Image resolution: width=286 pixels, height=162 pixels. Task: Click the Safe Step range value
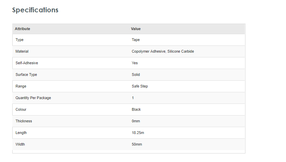pos(140,86)
